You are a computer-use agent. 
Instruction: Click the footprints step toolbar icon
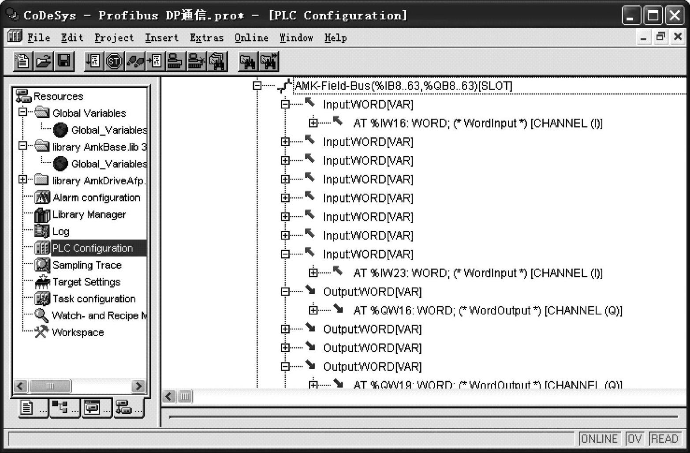pyautogui.click(x=134, y=61)
